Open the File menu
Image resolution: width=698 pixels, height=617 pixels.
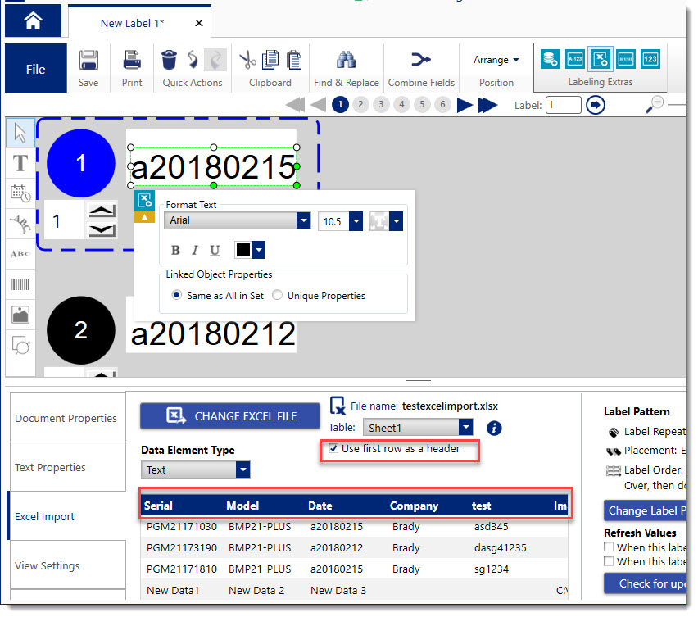tap(35, 69)
